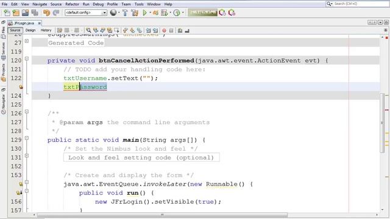The image size is (390, 219).
Task: Click the memory usage indicator bar
Action: (x=202, y=12)
